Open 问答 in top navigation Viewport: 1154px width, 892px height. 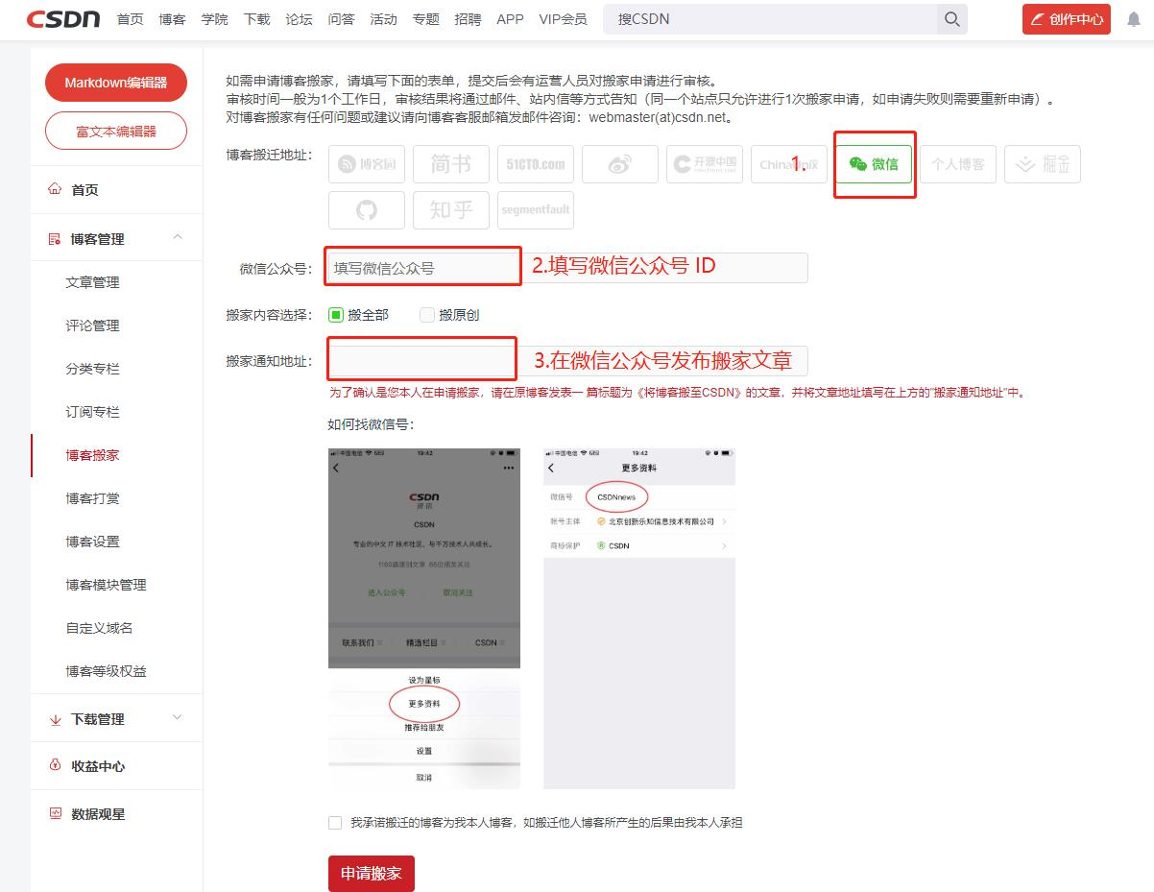342,19
